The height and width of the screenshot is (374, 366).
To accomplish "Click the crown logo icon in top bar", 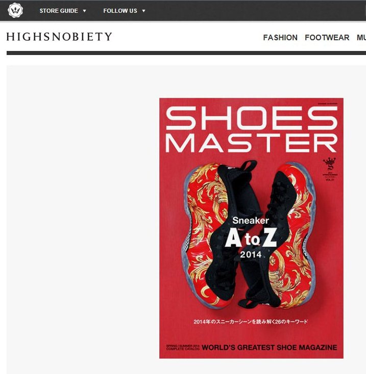I will point(15,10).
